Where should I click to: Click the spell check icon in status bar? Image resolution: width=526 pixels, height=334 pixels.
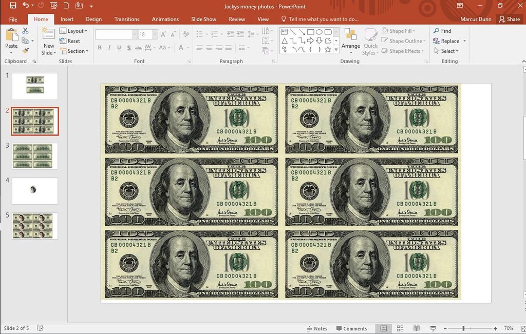pyautogui.click(x=40, y=328)
